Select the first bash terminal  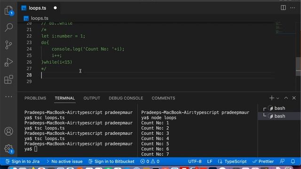coord(279,108)
